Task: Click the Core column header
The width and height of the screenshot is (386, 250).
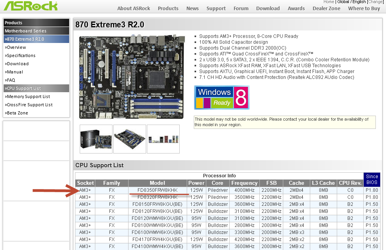Action: (x=217, y=183)
